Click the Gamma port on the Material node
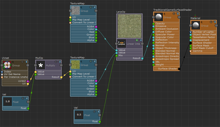Screen dimensions: 220x127 191,51
